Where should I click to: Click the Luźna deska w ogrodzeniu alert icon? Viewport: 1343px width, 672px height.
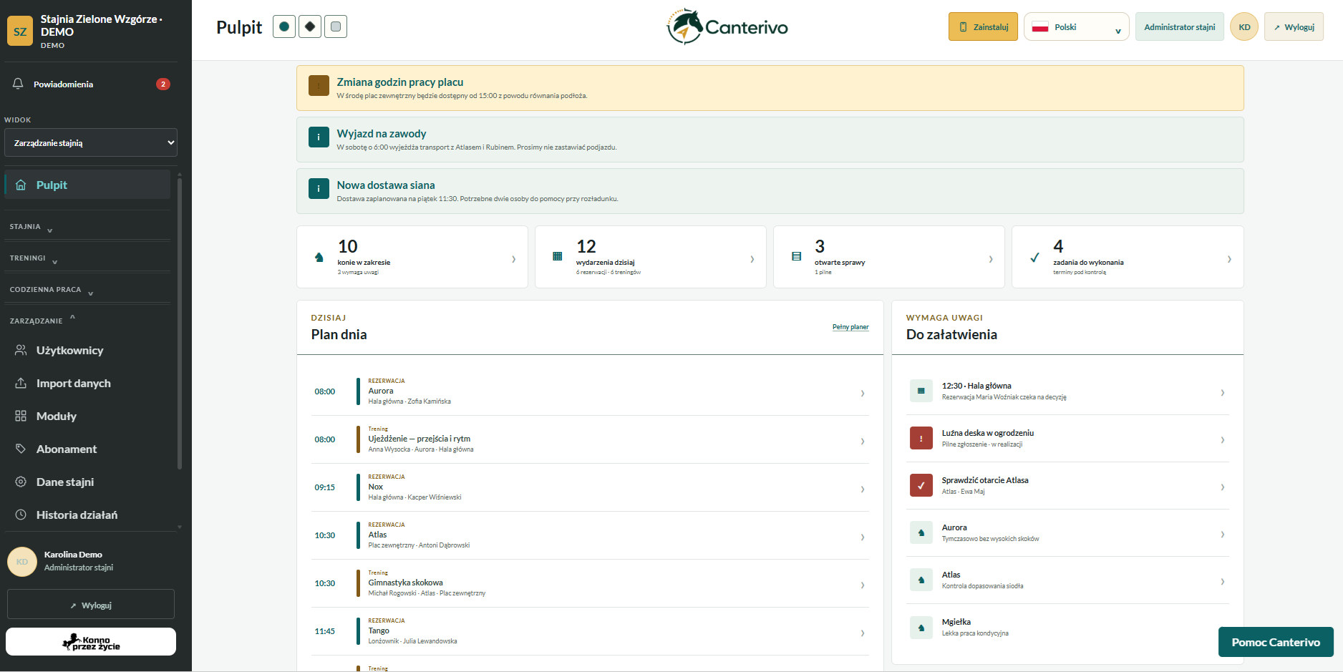point(921,438)
